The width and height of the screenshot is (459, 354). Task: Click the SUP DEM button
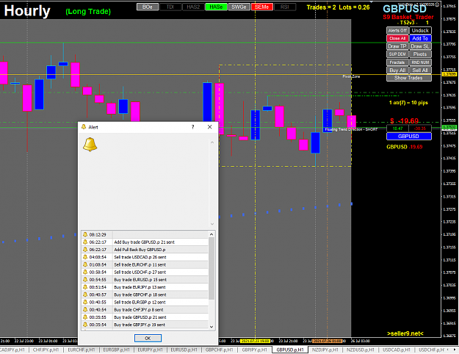click(x=397, y=54)
